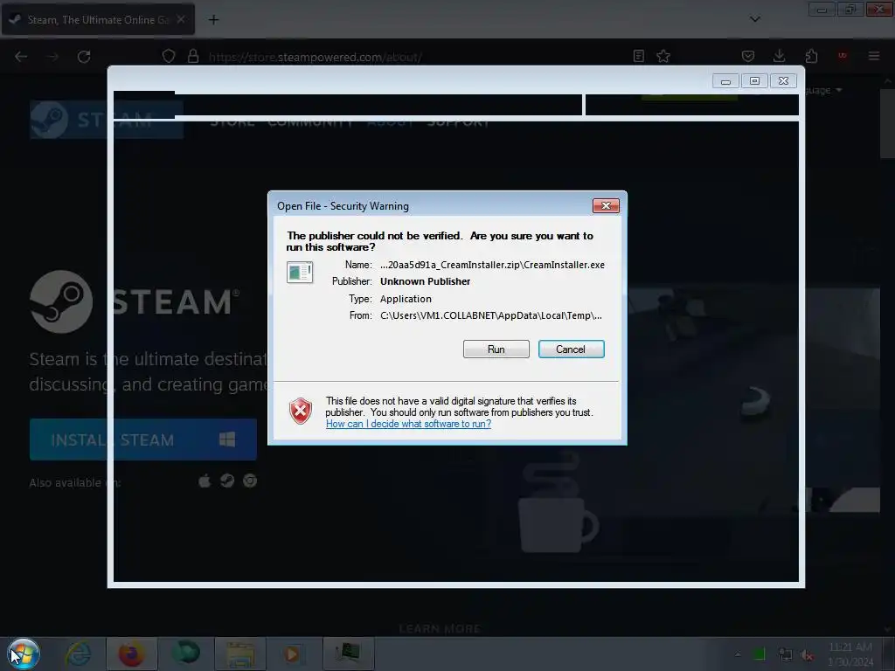Screen dimensions: 895x671
Task: Reload the Steam page in Firefox
Action: (84, 57)
